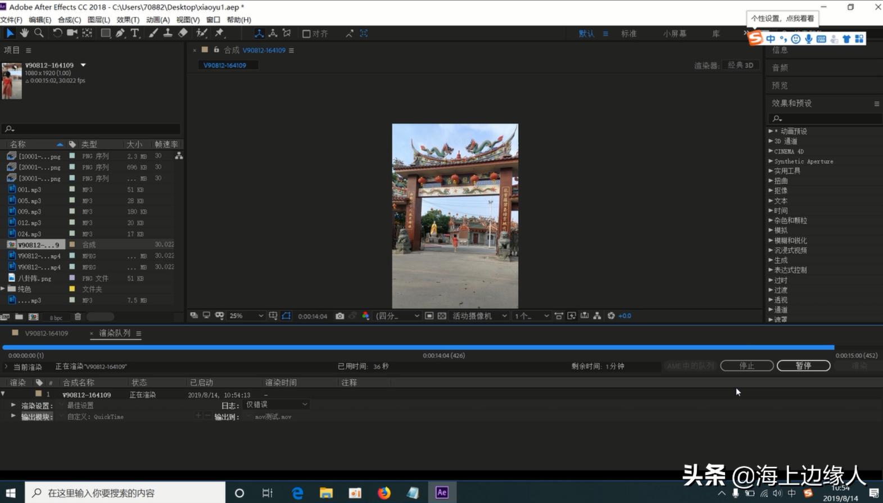Select the Zoom magnifier tool
This screenshot has height=503, width=883.
[39, 33]
